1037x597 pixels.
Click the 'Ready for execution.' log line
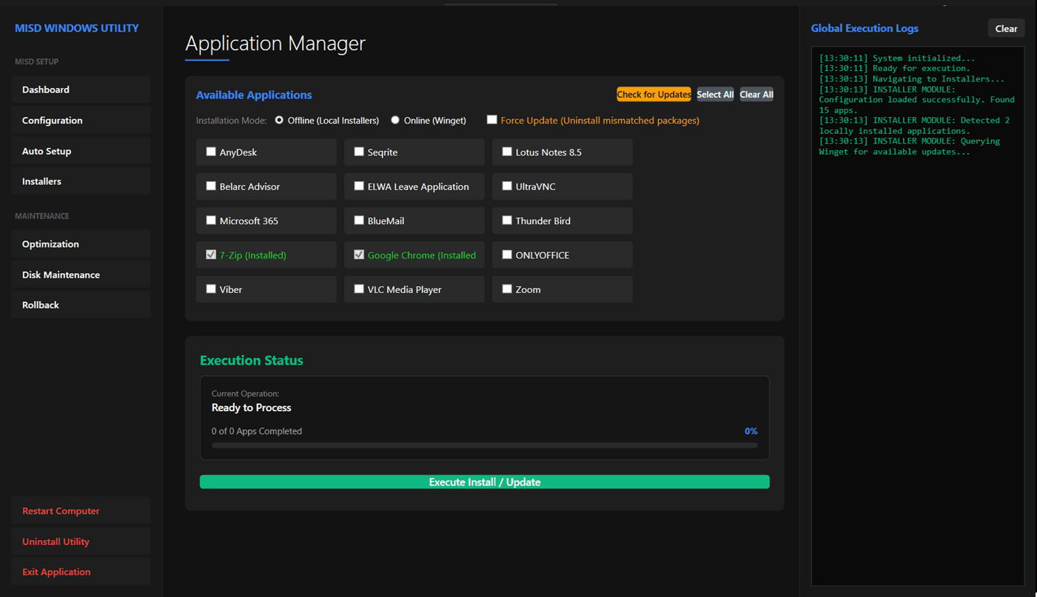(894, 68)
